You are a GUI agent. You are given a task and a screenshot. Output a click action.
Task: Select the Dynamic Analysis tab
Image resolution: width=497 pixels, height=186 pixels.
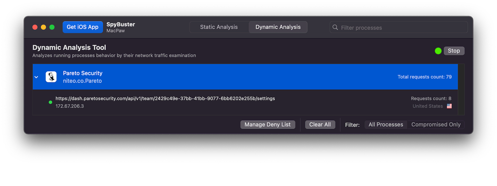pyautogui.click(x=278, y=27)
